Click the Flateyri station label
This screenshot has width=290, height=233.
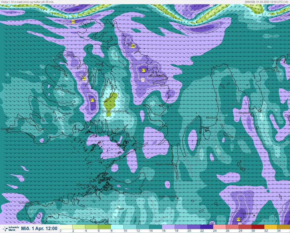56,66
